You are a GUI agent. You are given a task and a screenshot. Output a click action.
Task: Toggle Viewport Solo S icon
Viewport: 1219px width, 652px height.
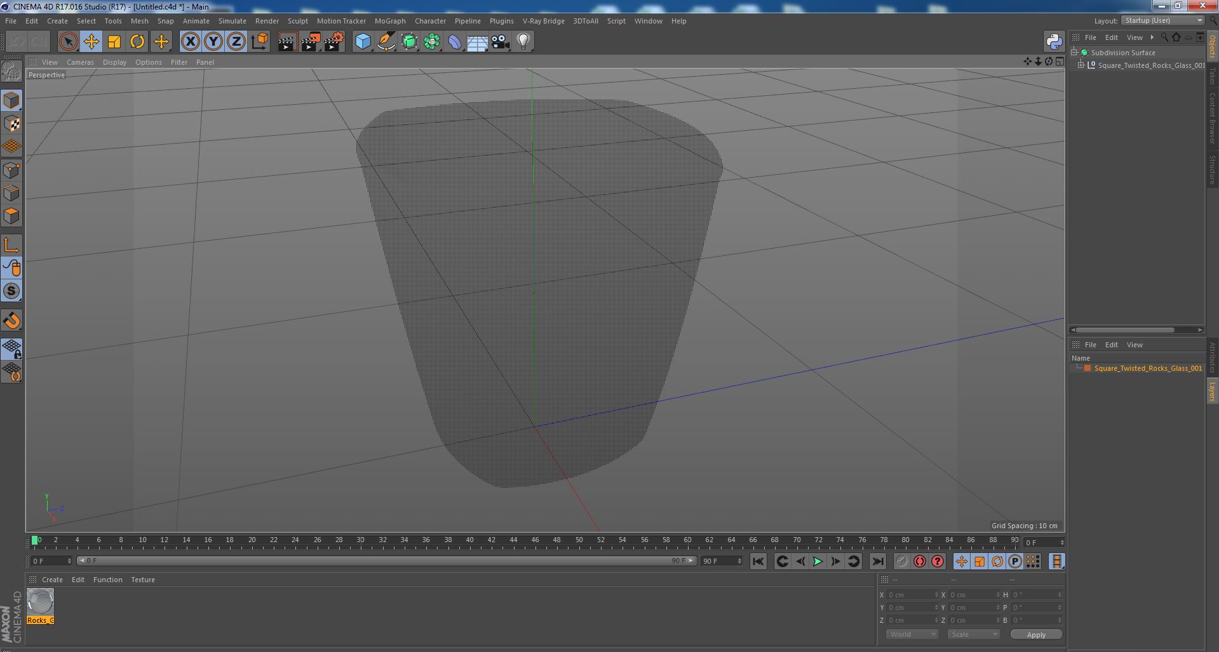tap(11, 291)
